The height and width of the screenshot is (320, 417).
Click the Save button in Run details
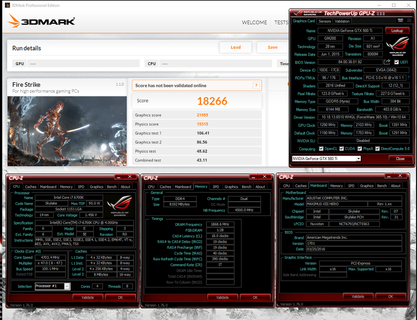click(272, 47)
